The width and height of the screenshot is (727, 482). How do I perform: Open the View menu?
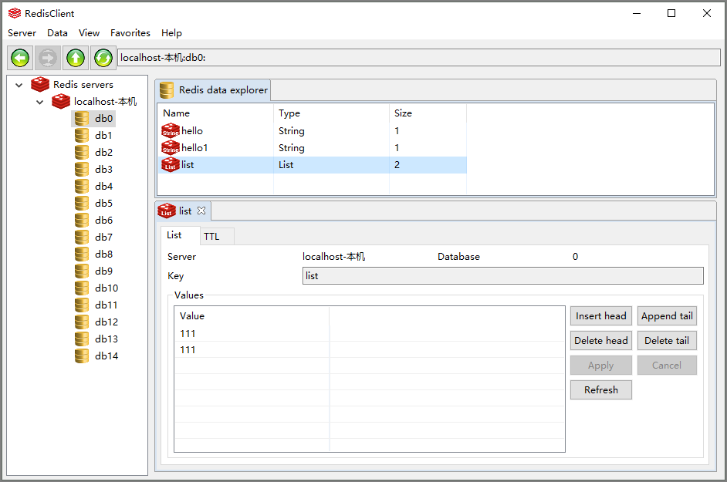tap(89, 33)
